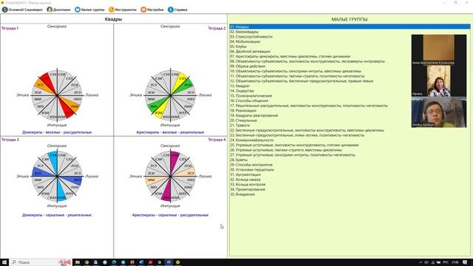The height and width of the screenshot is (266, 473).
Task: Click the Тетрада 1 circle chart
Action: 57,95
